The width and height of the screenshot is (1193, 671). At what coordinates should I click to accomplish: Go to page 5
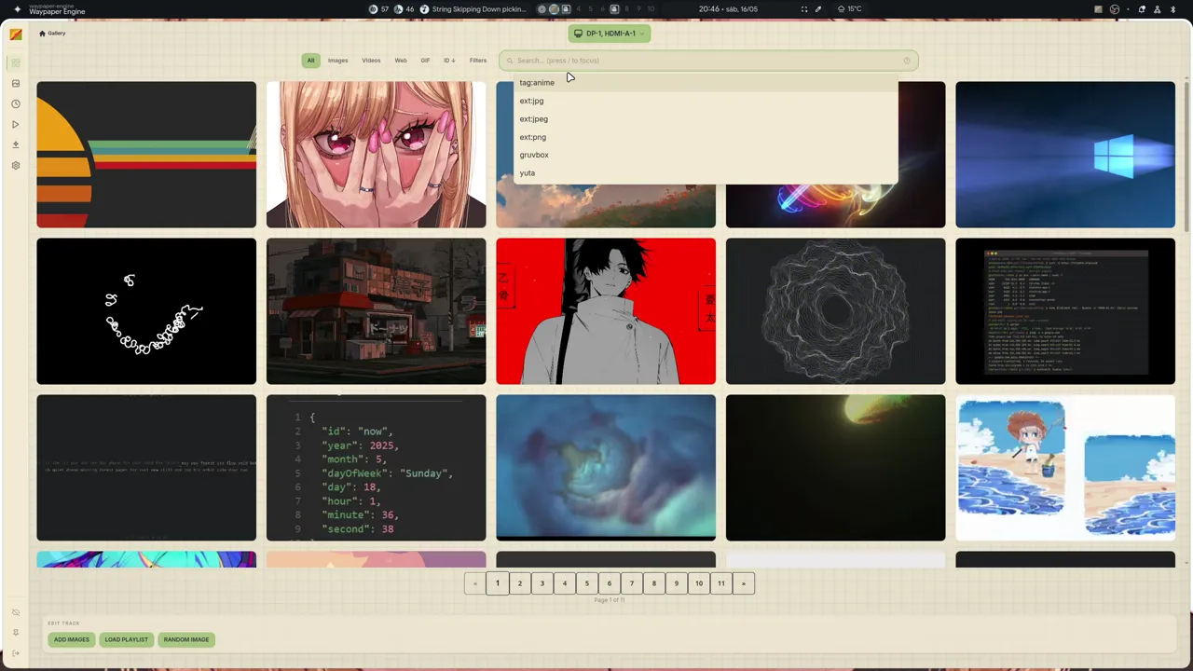(587, 583)
